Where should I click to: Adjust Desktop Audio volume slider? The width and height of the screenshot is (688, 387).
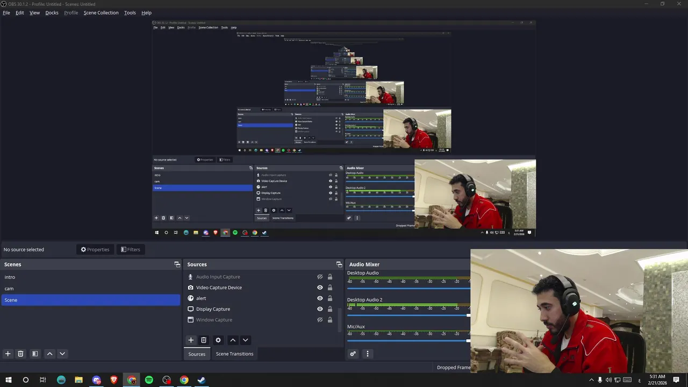click(408, 289)
